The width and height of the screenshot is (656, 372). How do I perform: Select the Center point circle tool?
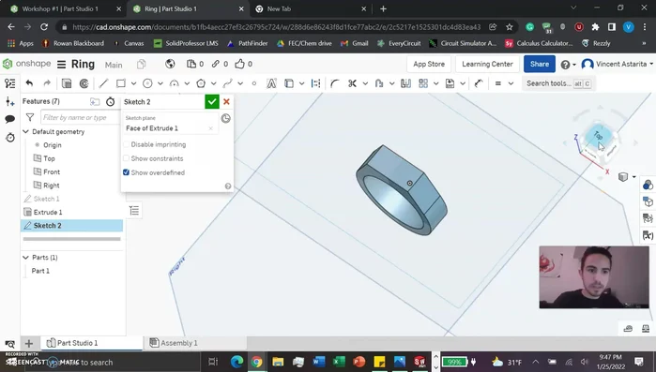(147, 83)
